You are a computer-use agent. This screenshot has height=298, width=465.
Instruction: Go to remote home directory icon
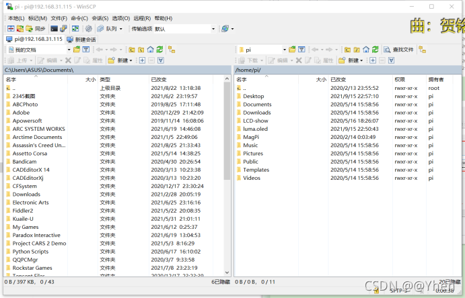tap(366, 50)
